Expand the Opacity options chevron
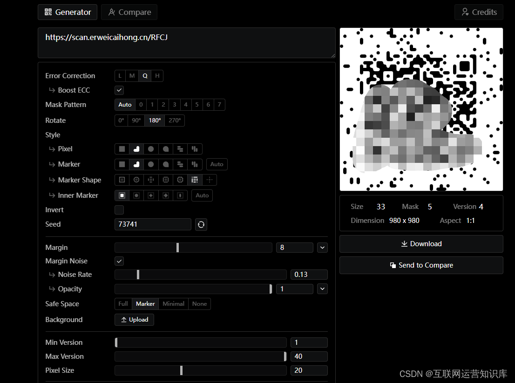 coord(323,289)
